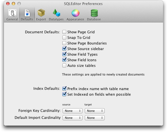Image resolution: width=167 pixels, height=132 pixels.
Task: Enable Show Page Grid checkbox
Action: (64, 32)
